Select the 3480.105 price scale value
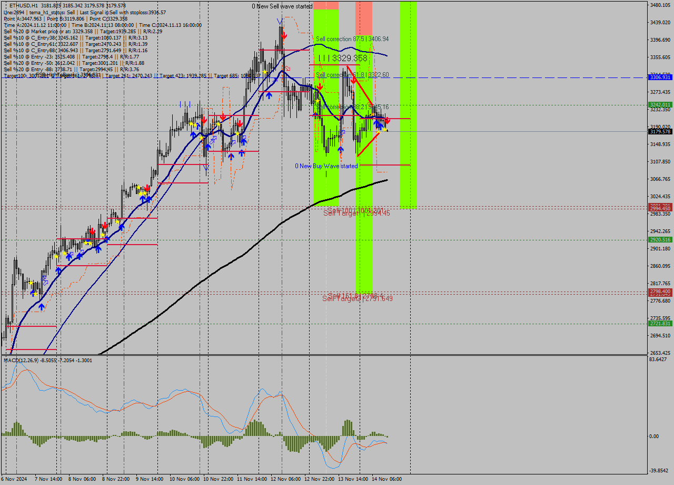The height and width of the screenshot is (485, 674). click(x=660, y=5)
